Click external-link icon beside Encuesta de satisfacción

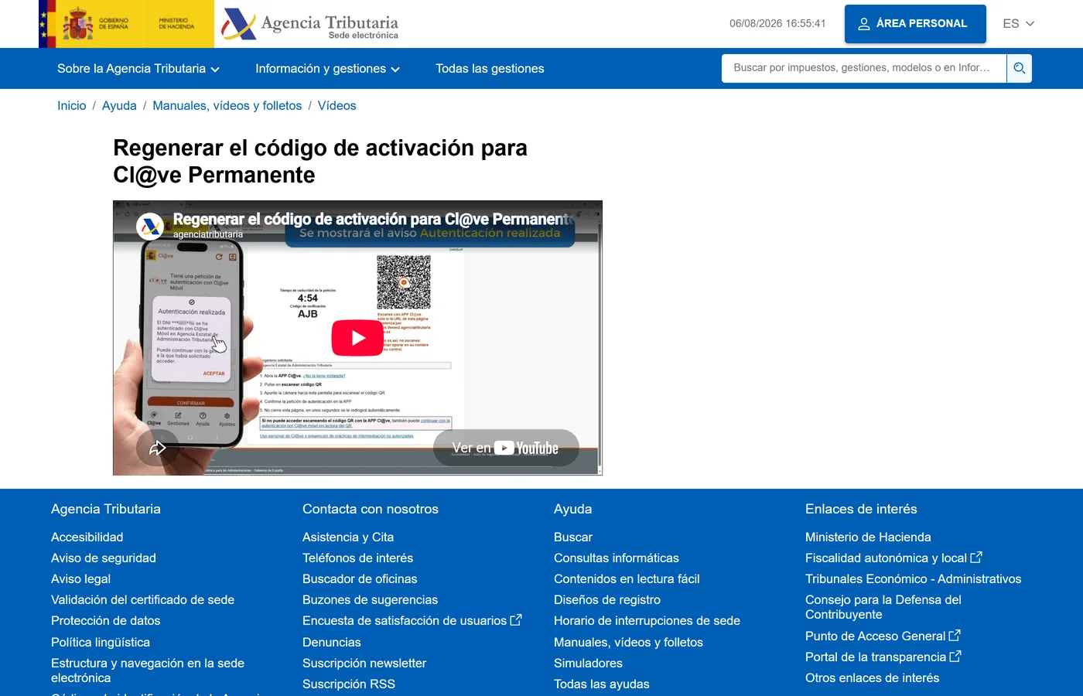click(x=516, y=619)
